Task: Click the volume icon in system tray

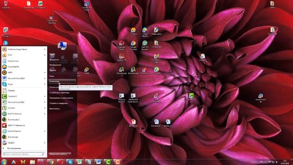Action: coord(277,162)
